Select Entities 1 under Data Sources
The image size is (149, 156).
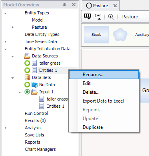(x=48, y=70)
